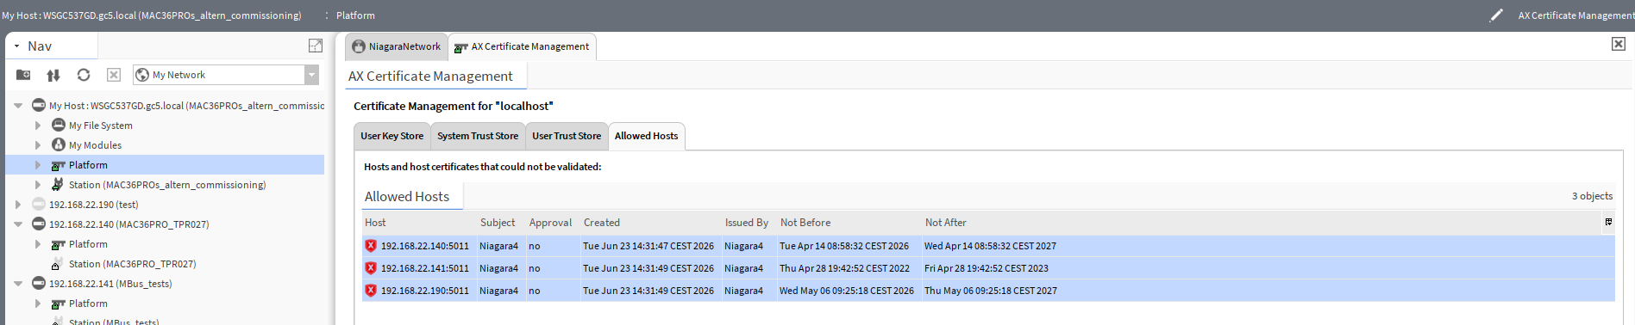Click 'Fri Apr 28 19:42:52 CEST 2023' cell
This screenshot has width=1635, height=325.
point(987,268)
